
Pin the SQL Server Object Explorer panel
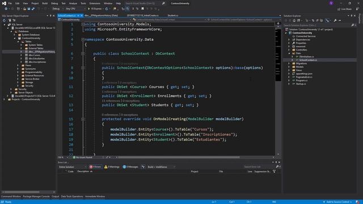click(x=50, y=16)
